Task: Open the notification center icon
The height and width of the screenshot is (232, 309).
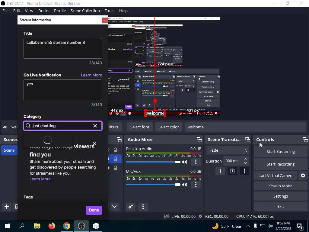Action: pyautogui.click(x=299, y=226)
